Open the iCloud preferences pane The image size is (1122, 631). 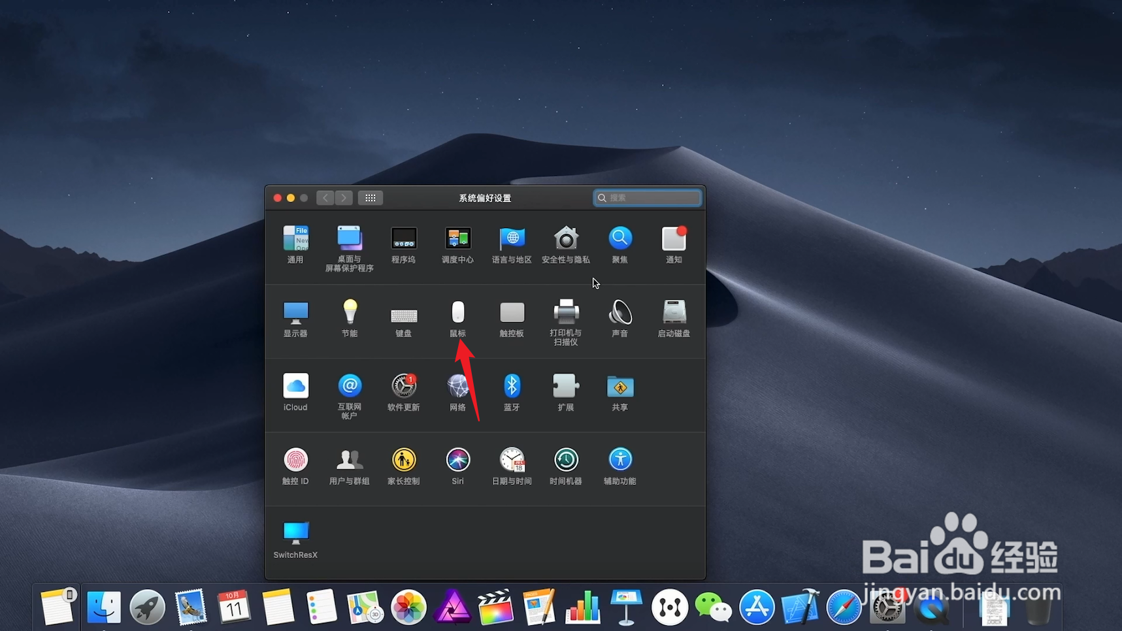295,392
